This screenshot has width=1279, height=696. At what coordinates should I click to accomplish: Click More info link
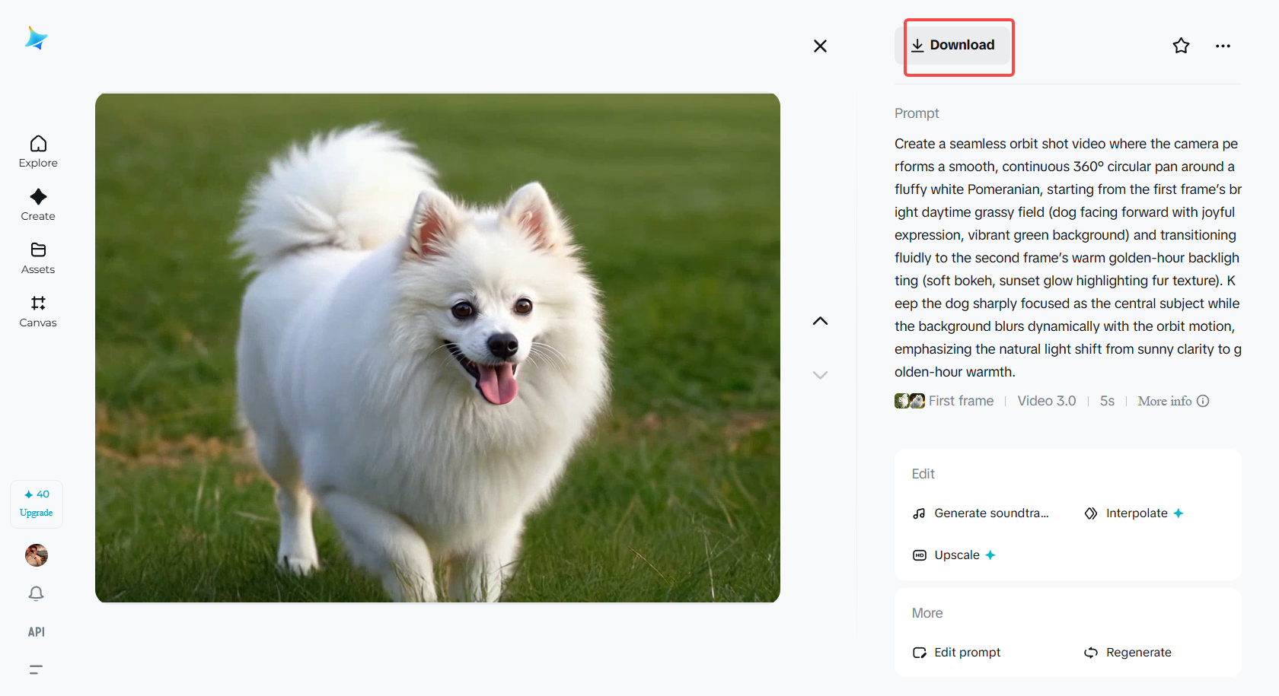coord(1172,401)
